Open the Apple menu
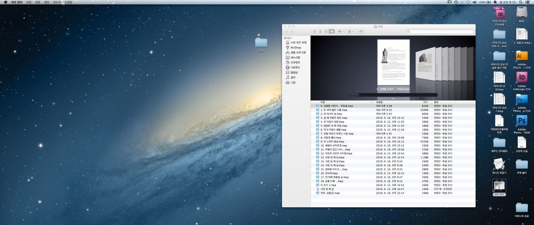The image size is (534, 225). coord(4,2)
